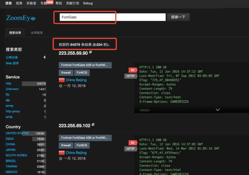249x175 pixels.
Task: Filter results by MEXICO
Action: coord(12,172)
